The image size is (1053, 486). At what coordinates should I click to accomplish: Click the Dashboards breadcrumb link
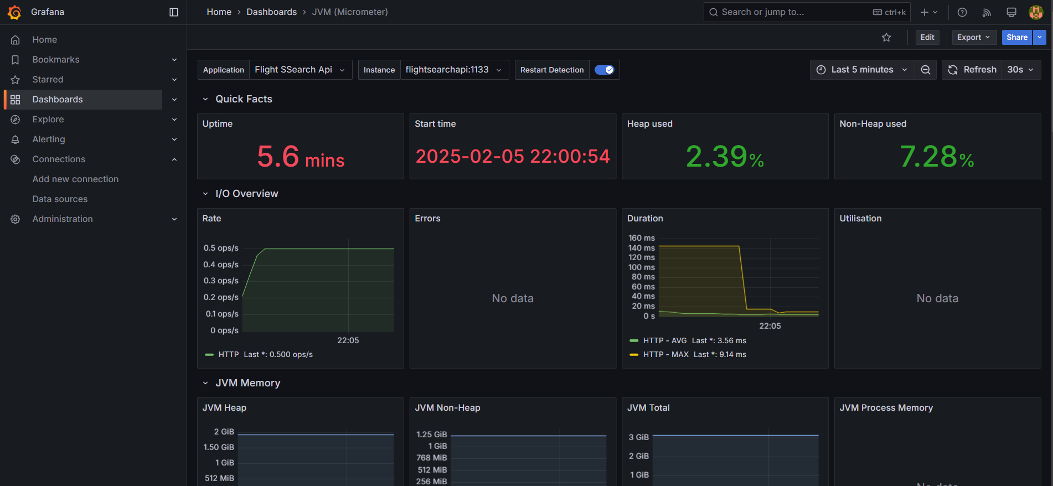pyautogui.click(x=271, y=12)
